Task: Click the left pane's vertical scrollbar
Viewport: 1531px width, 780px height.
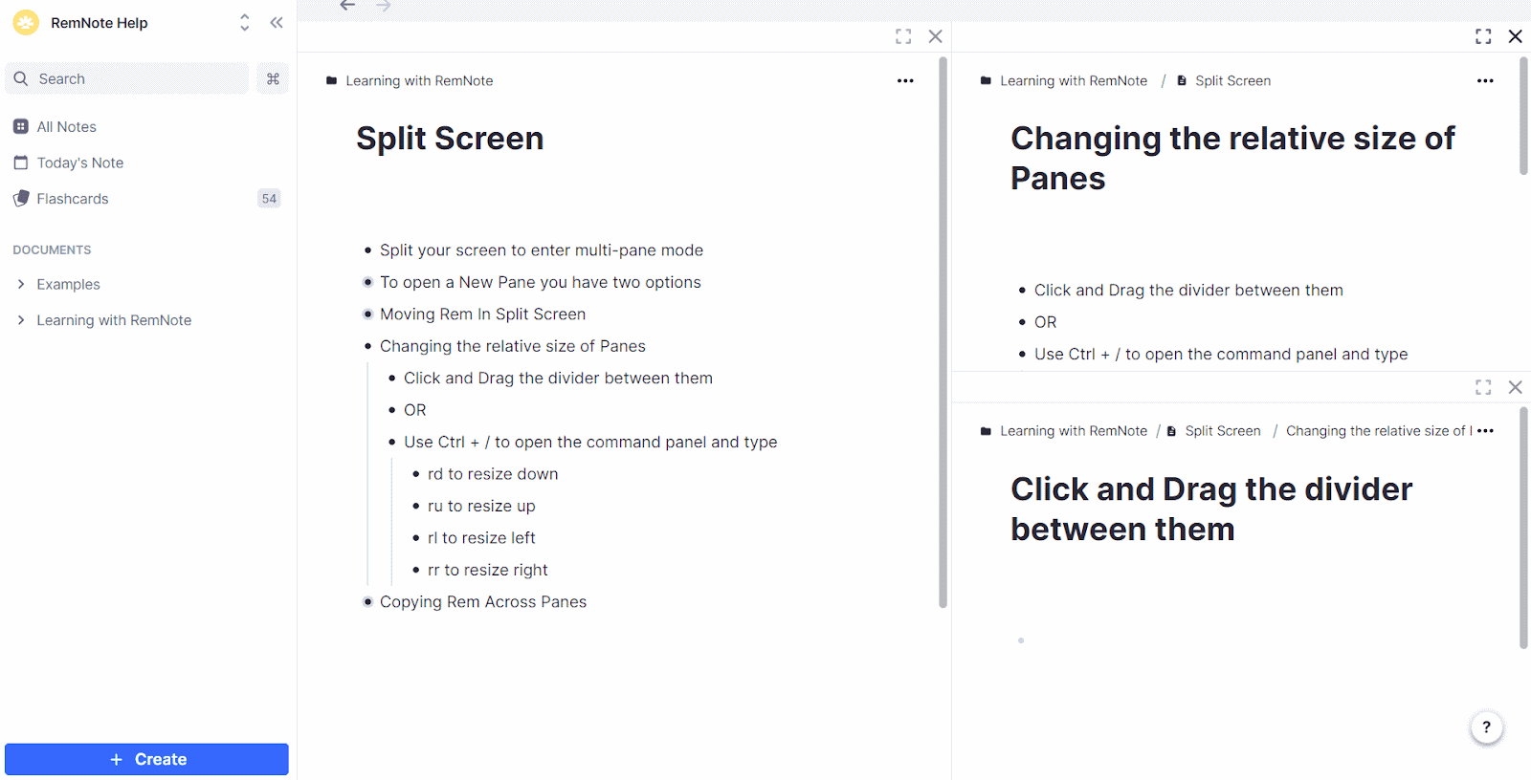Action: (943, 335)
